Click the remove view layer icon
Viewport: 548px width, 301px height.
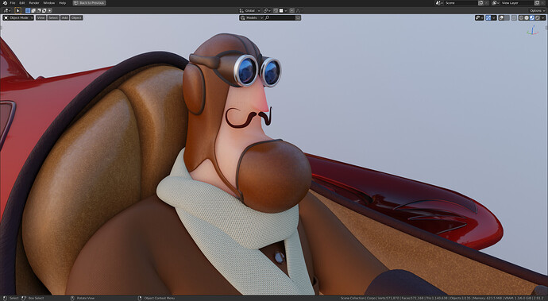[542, 3]
